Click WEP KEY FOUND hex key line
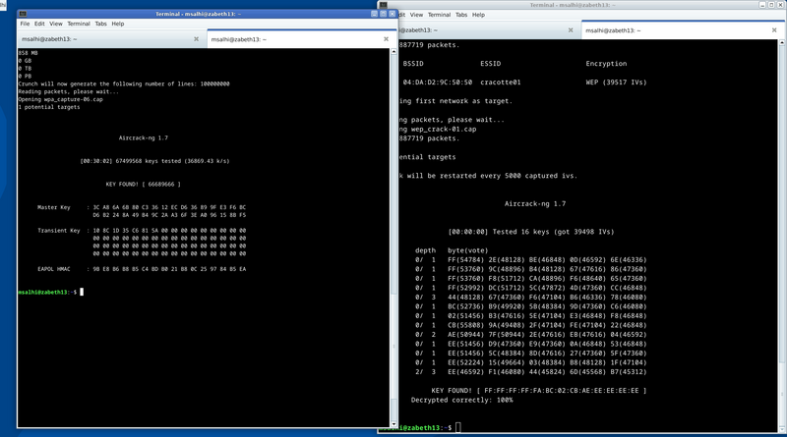The height and width of the screenshot is (437, 787). [x=538, y=391]
